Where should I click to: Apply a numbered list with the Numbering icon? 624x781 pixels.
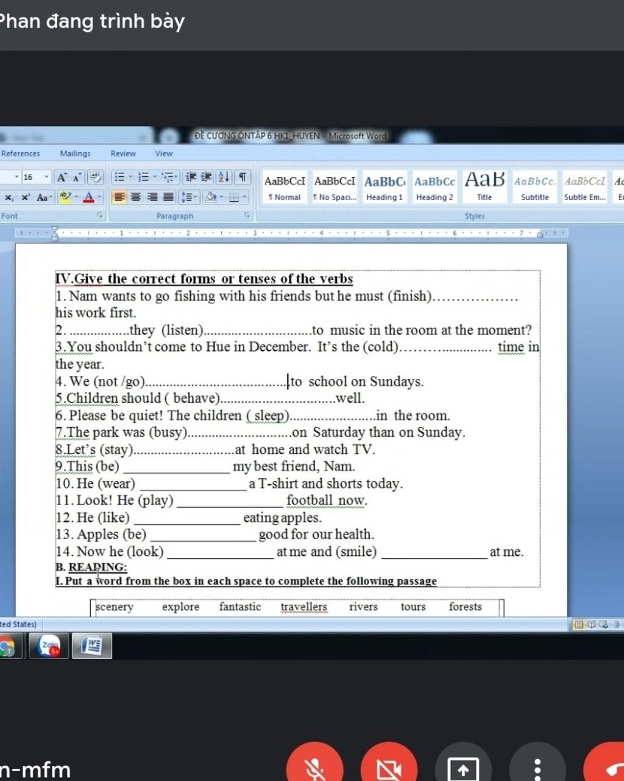click(x=144, y=178)
